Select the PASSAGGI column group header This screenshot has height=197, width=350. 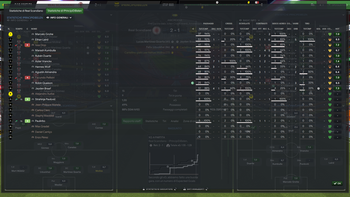[x=208, y=24]
